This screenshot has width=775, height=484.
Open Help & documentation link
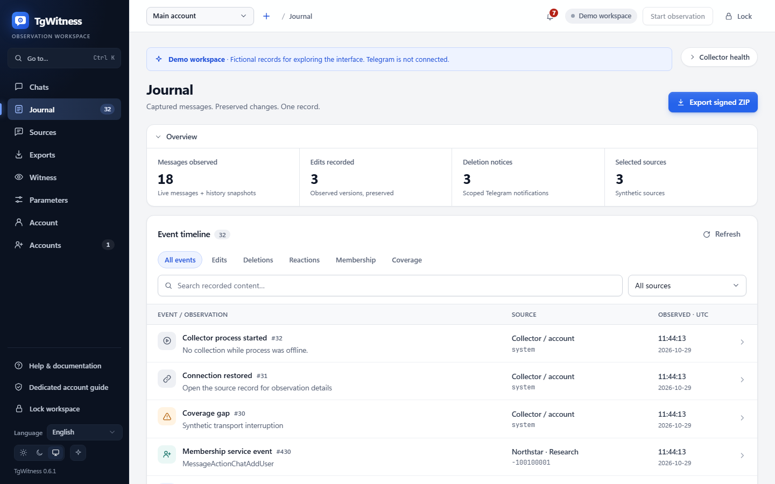coord(64,366)
